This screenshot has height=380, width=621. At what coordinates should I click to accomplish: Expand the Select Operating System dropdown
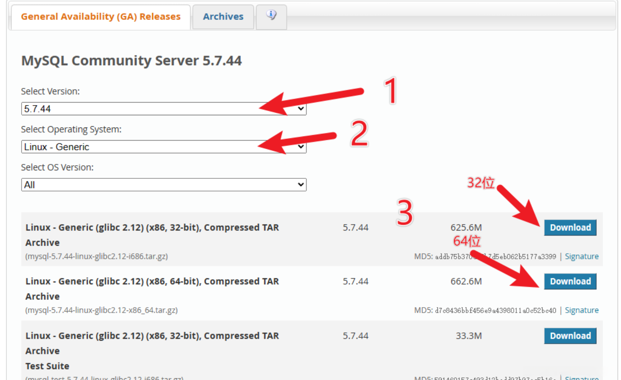pyautogui.click(x=164, y=147)
